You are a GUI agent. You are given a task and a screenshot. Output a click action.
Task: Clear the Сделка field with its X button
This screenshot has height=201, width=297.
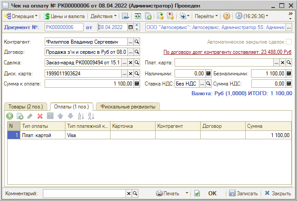click(130, 63)
